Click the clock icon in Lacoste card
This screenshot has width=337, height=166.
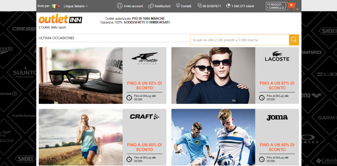[262, 98]
